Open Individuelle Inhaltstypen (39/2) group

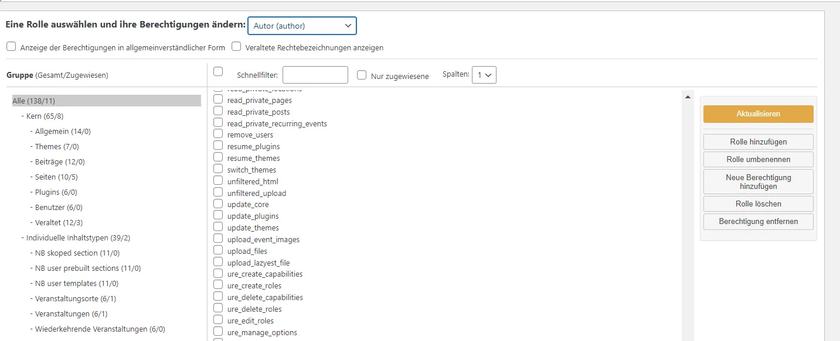[x=78, y=238]
